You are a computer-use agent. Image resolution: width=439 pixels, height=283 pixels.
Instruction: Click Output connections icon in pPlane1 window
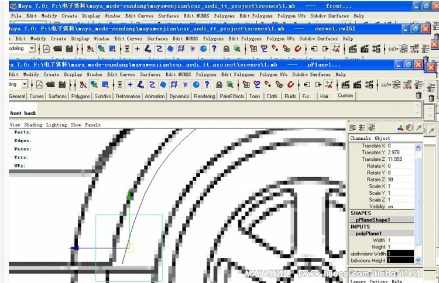318,84
